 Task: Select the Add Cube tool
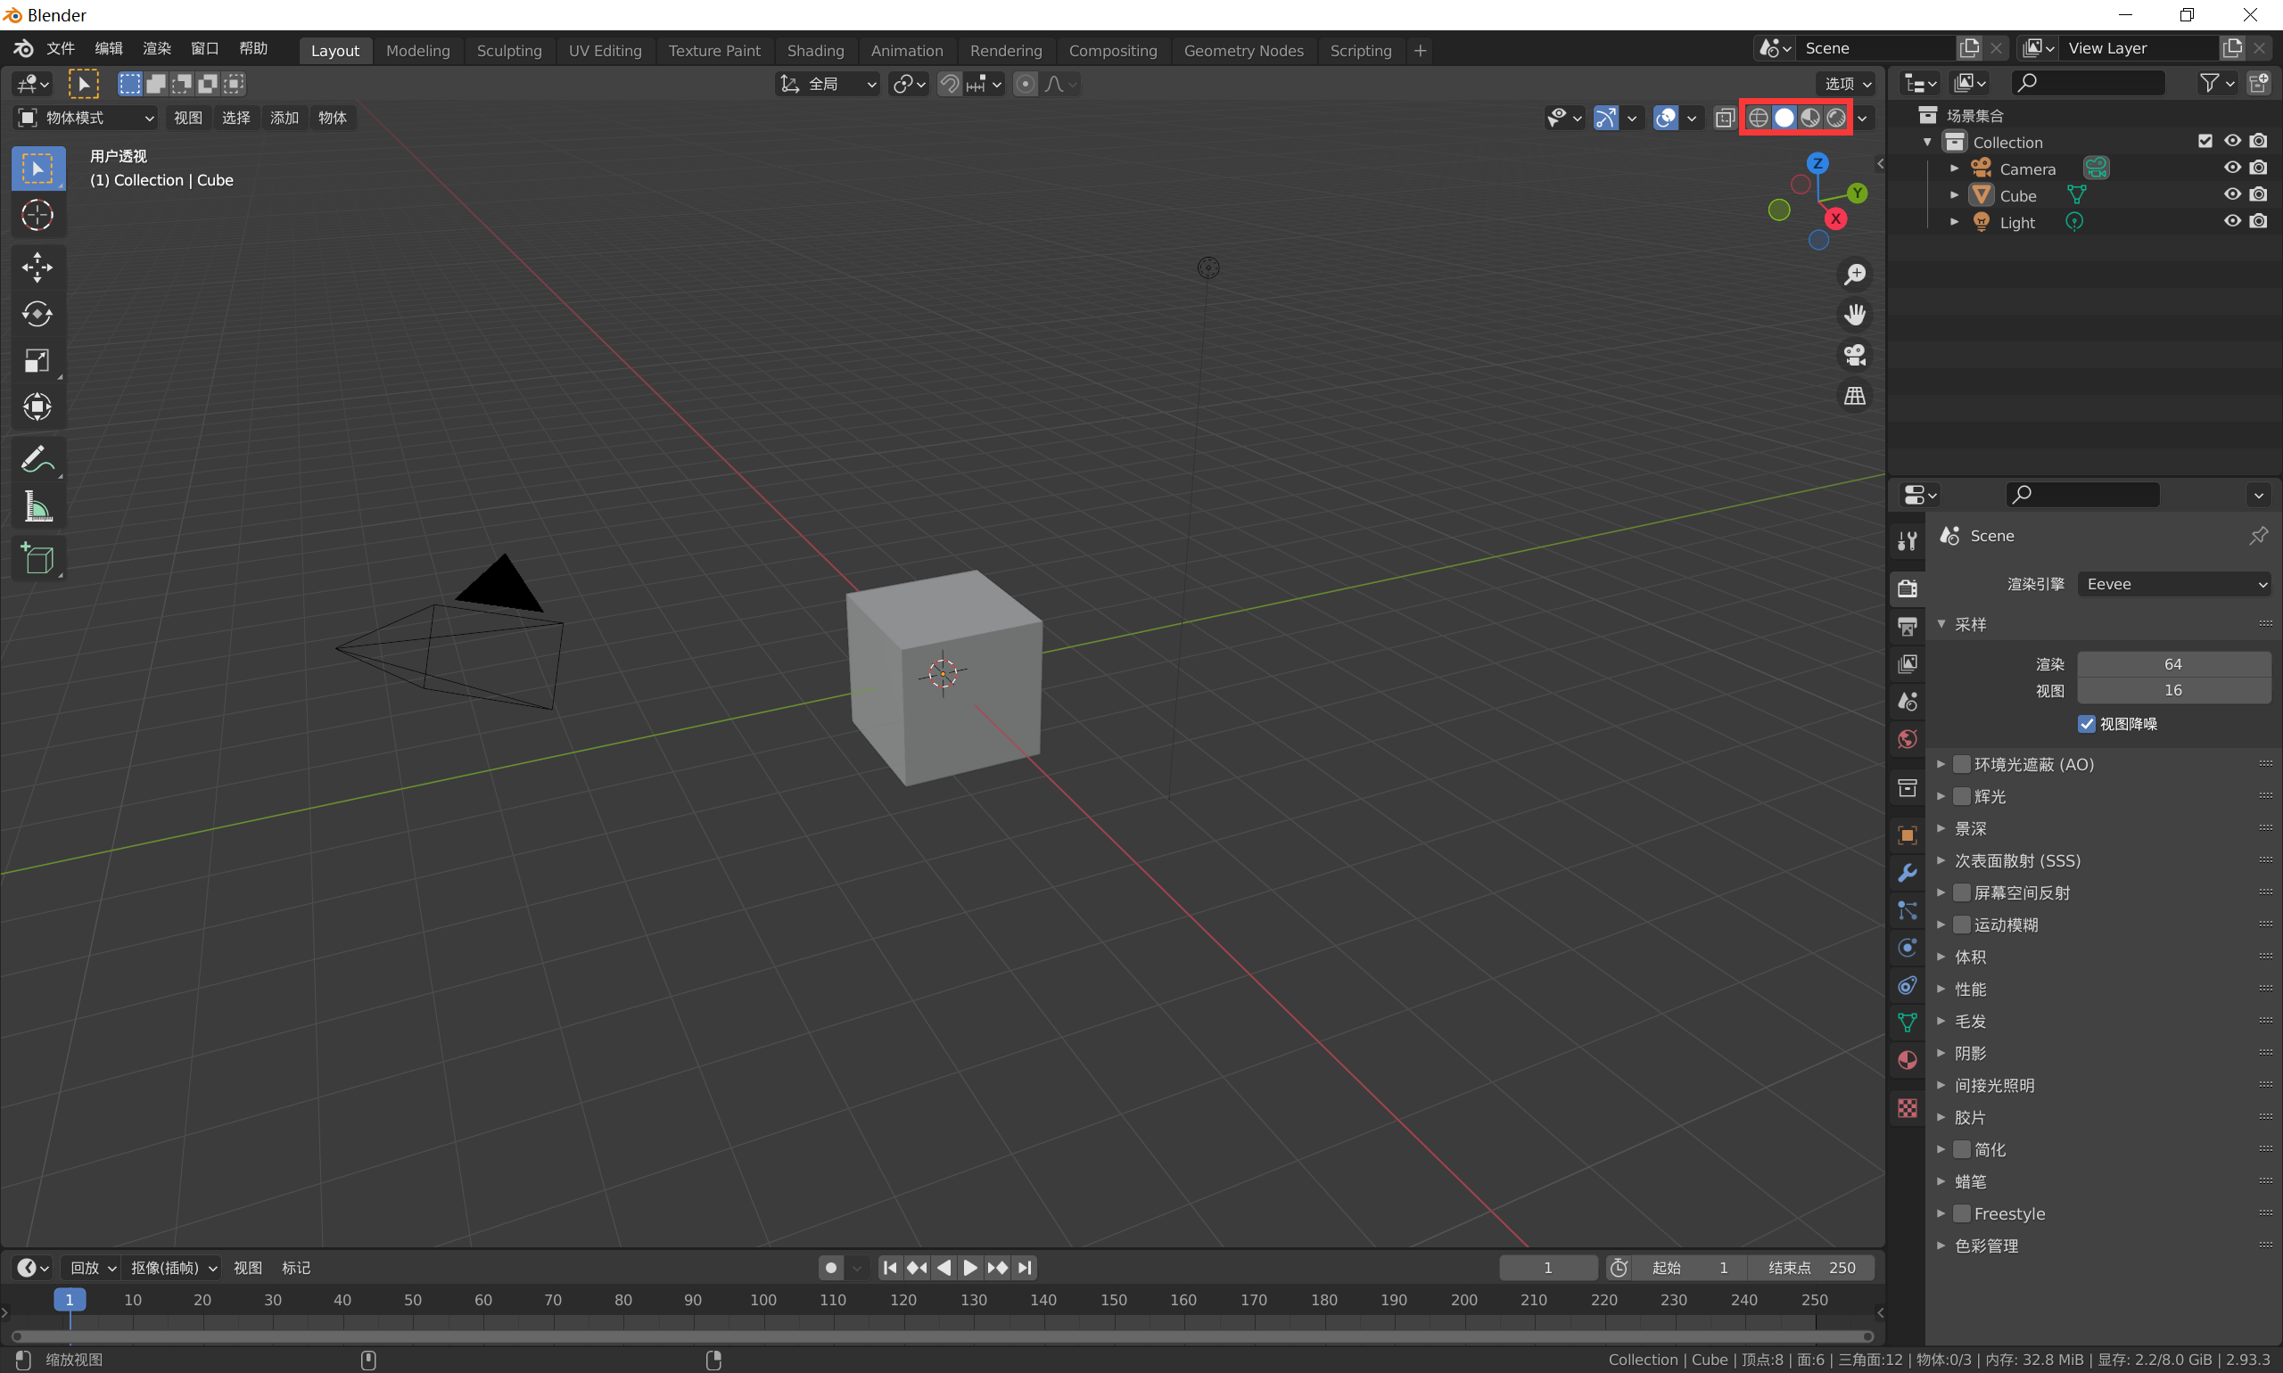(38, 558)
